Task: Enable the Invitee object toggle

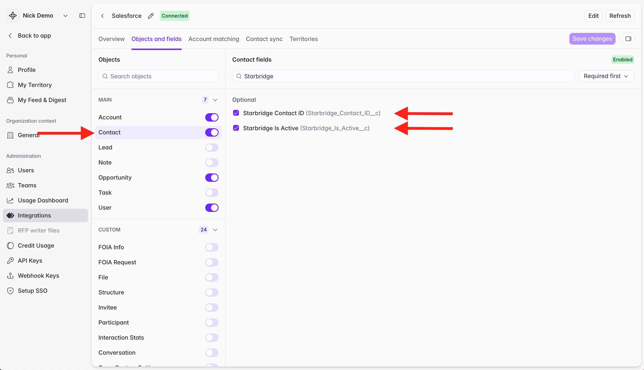Action: [212, 308]
